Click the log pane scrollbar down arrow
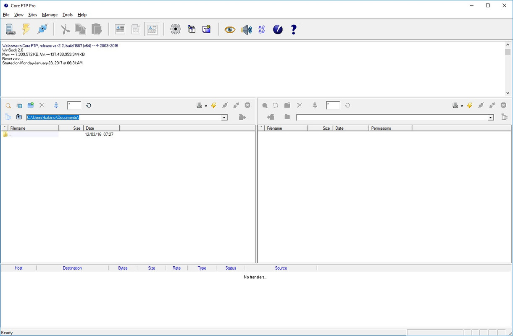The height and width of the screenshot is (336, 513). coord(508,93)
